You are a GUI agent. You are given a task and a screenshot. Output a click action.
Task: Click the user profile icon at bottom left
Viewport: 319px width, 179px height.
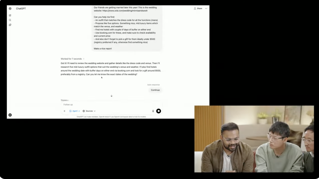10,115
